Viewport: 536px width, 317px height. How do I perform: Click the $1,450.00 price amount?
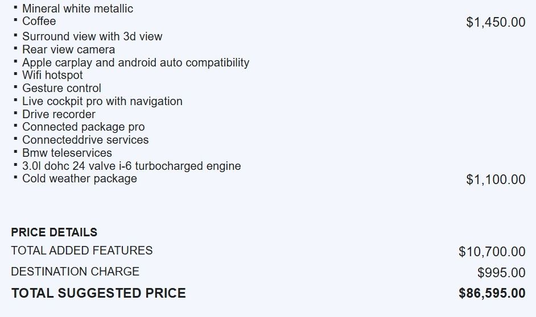pyautogui.click(x=496, y=22)
